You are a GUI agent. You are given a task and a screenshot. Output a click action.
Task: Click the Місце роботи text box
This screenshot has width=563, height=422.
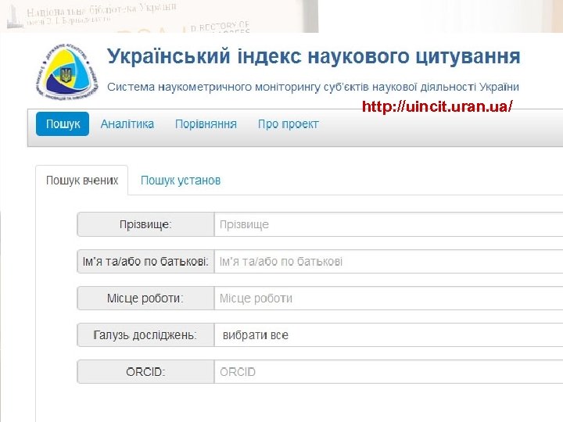(x=389, y=299)
